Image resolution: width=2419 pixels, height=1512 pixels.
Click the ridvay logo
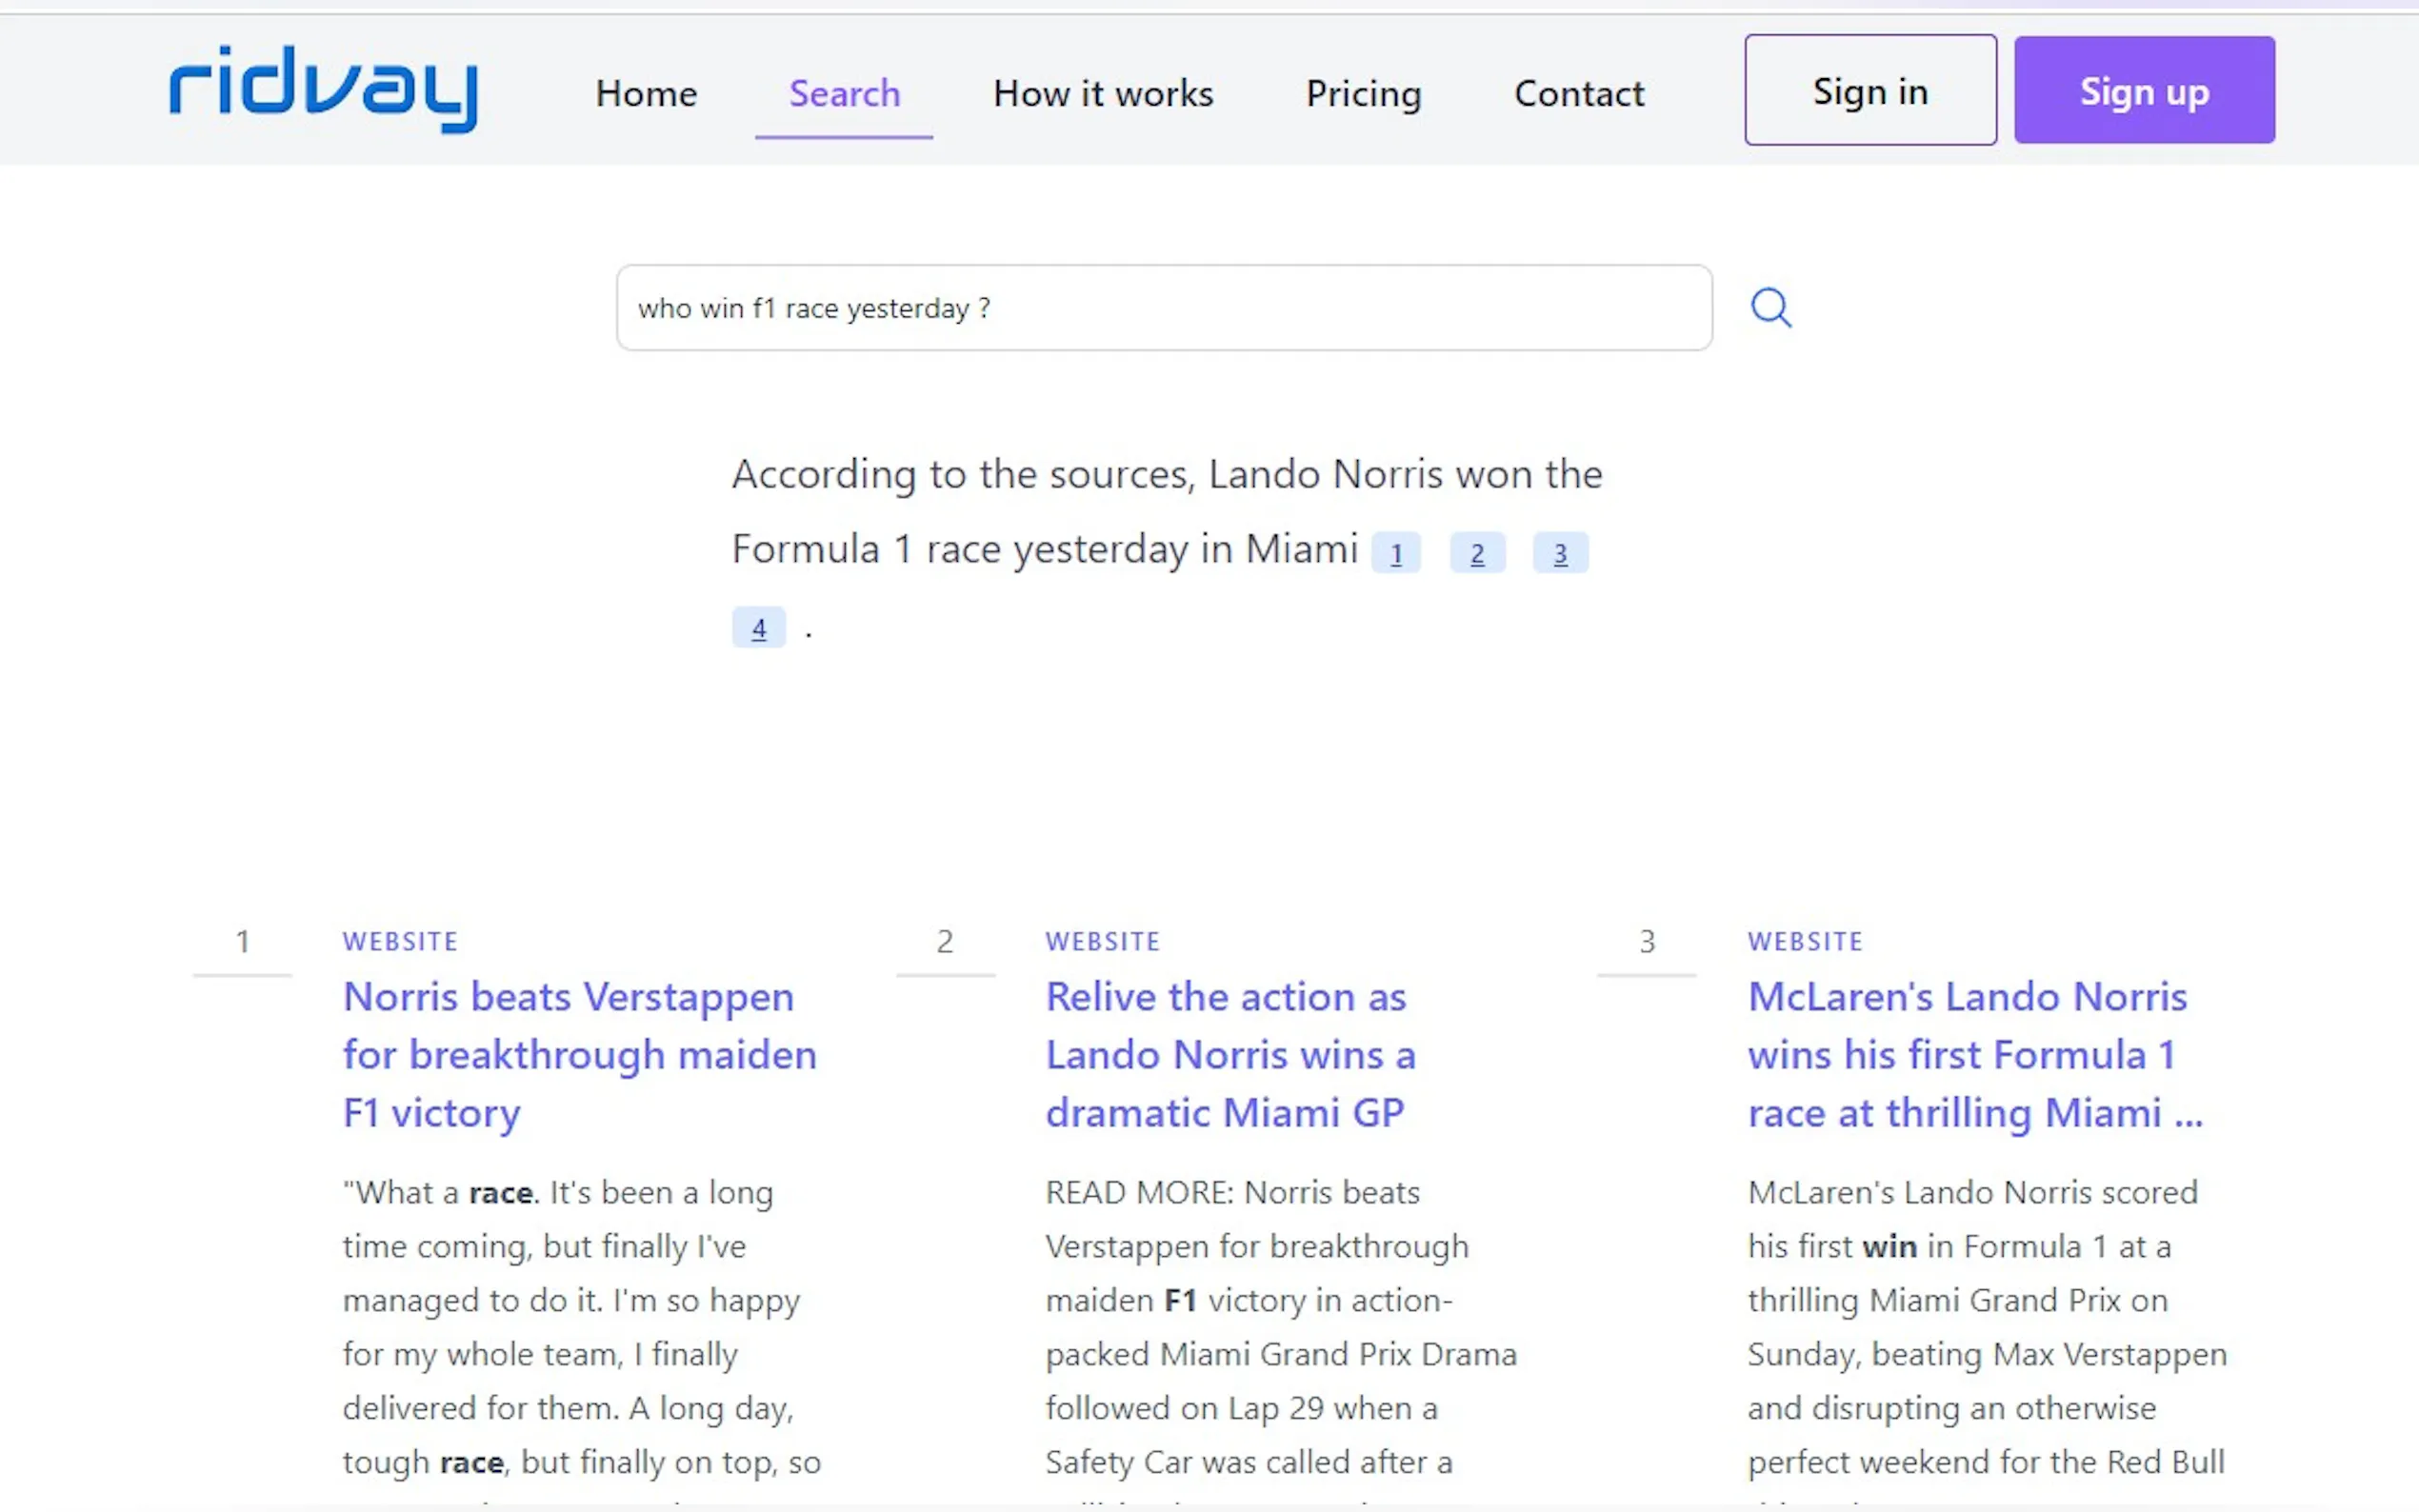click(x=323, y=88)
